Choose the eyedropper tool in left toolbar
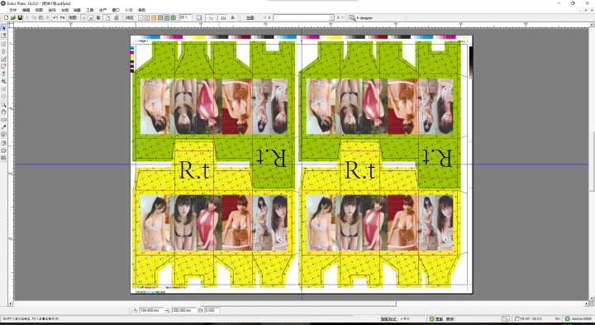 tap(4, 127)
